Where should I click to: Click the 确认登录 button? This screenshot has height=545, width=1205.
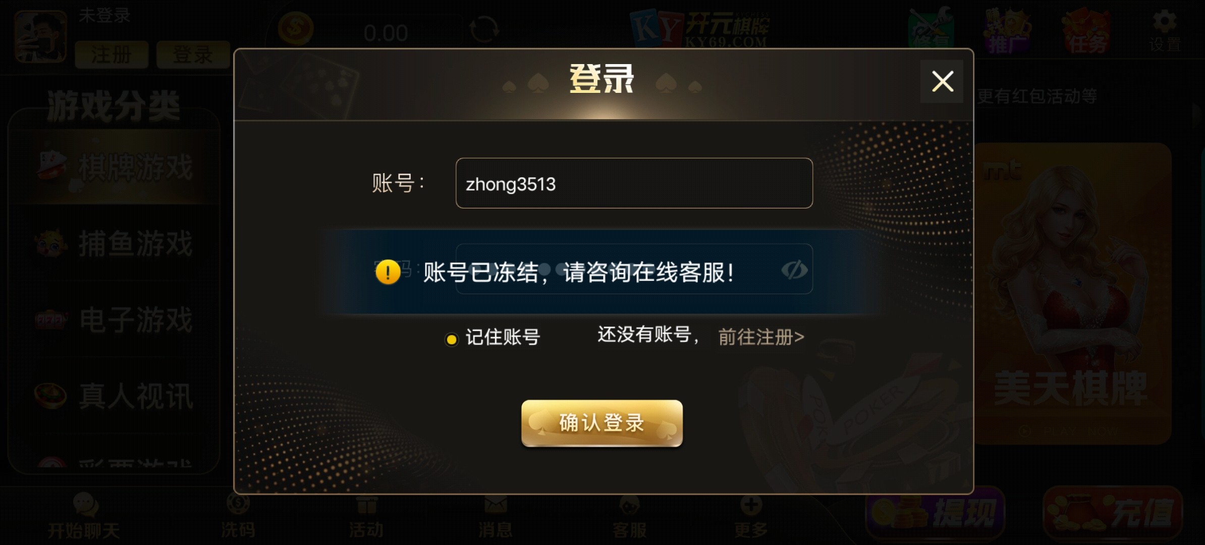pos(601,423)
